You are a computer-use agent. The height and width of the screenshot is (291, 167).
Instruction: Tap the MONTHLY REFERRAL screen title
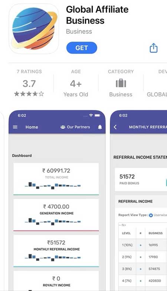pos(148,127)
